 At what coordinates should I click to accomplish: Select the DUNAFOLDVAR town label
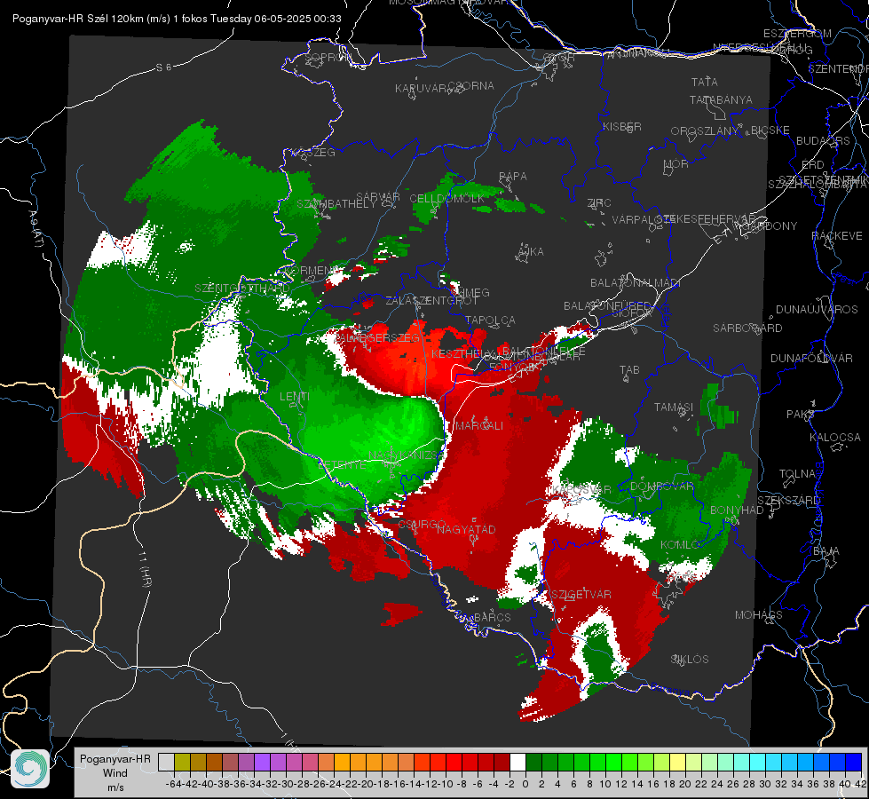[x=811, y=358]
